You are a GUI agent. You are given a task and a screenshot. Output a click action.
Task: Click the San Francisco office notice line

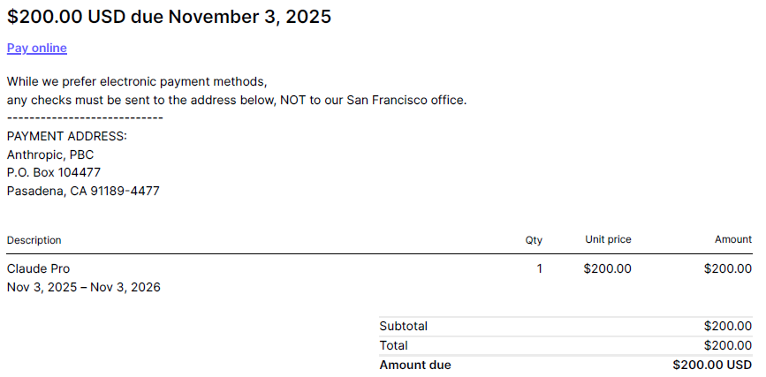[x=236, y=100]
